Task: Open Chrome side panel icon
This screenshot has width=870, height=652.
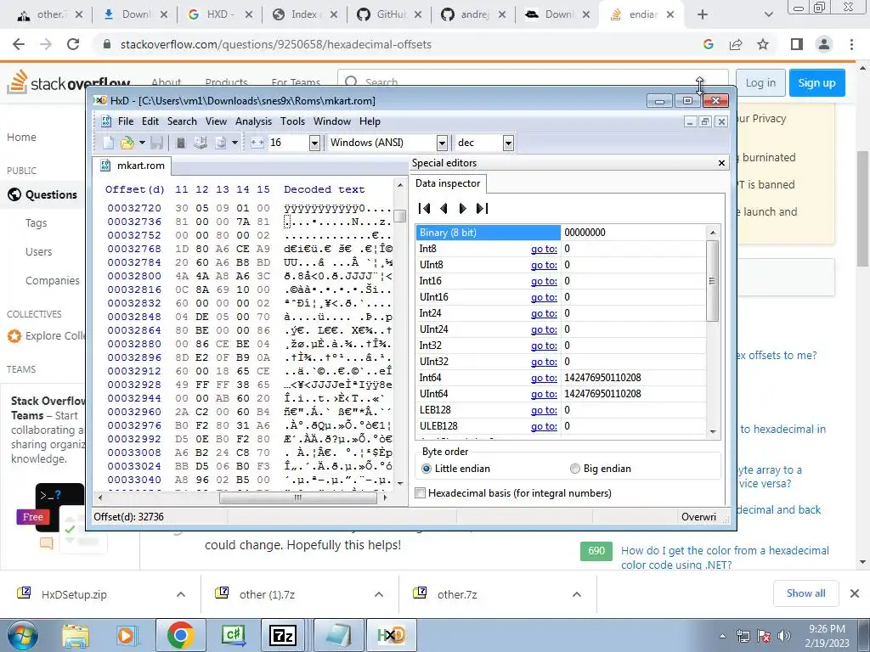Action: pos(797,44)
